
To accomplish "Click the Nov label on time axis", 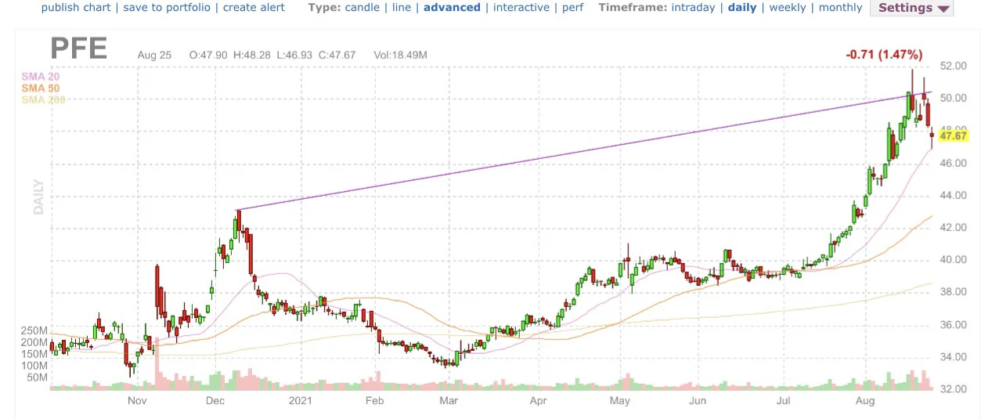I will point(137,401).
